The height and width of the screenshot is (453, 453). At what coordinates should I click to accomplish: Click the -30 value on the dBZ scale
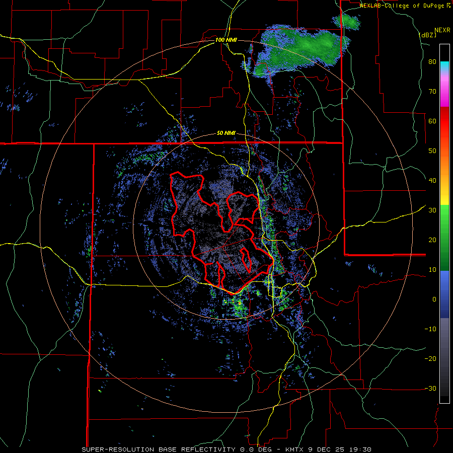click(430, 388)
